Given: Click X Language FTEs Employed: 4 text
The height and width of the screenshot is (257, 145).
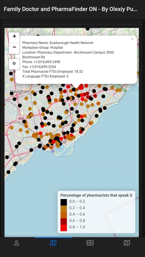Looking at the screenshot, I should pyautogui.click(x=45, y=76).
